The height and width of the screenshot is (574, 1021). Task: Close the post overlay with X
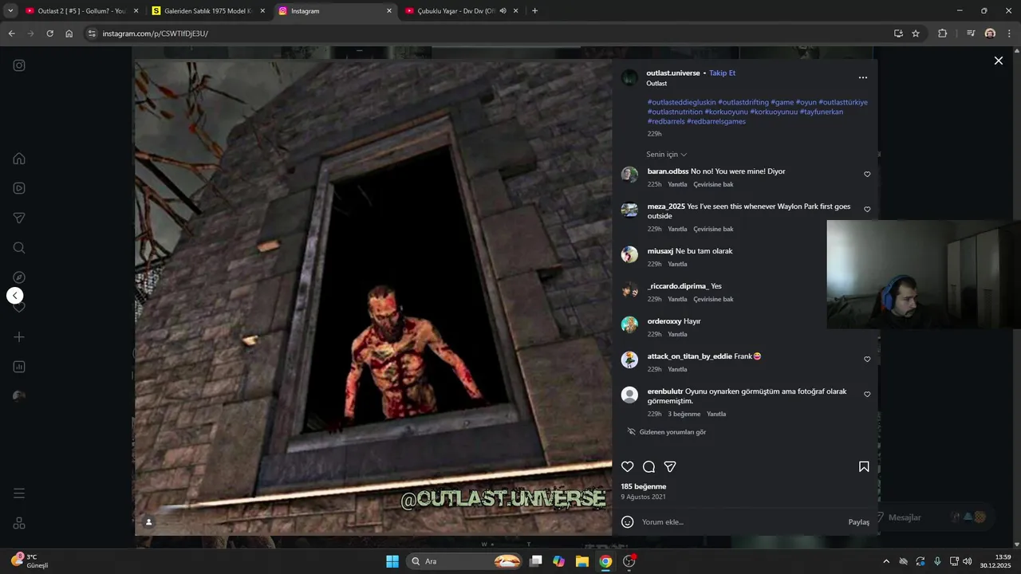tap(998, 61)
